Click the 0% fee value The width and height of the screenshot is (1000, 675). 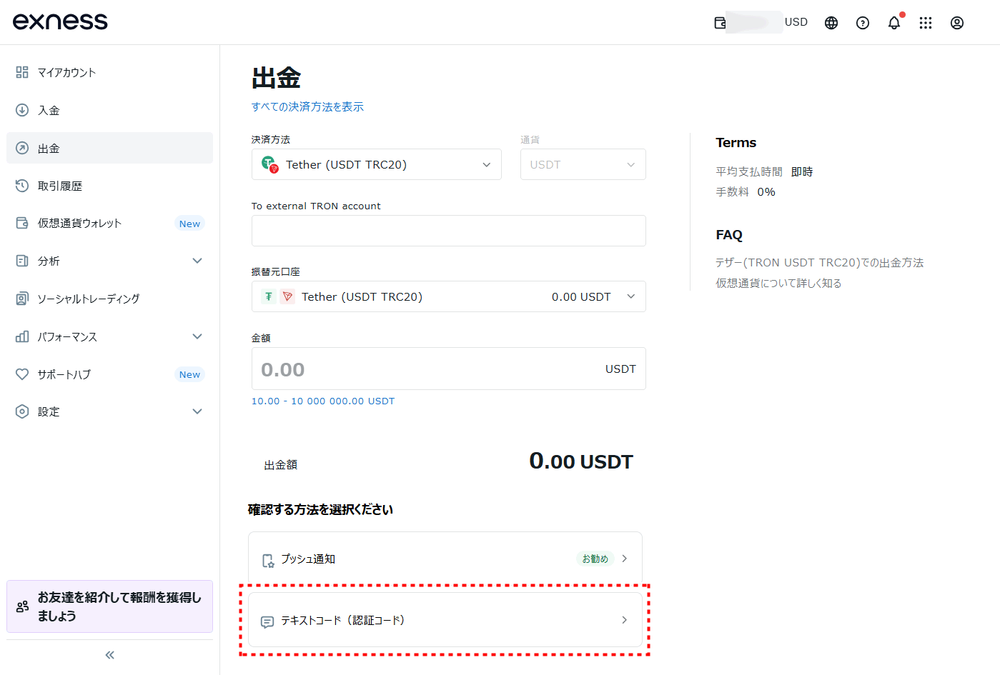coord(766,192)
